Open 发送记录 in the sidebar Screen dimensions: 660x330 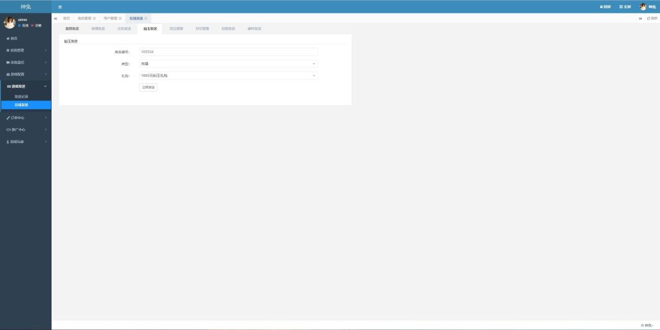21,97
